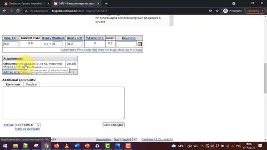Open the attachment name link
Viewport: 267px width, 150px height.
(19, 64)
